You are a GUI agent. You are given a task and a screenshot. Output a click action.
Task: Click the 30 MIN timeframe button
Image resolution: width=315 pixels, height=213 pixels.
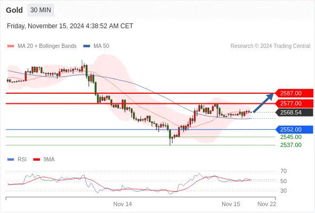pyautogui.click(x=41, y=10)
